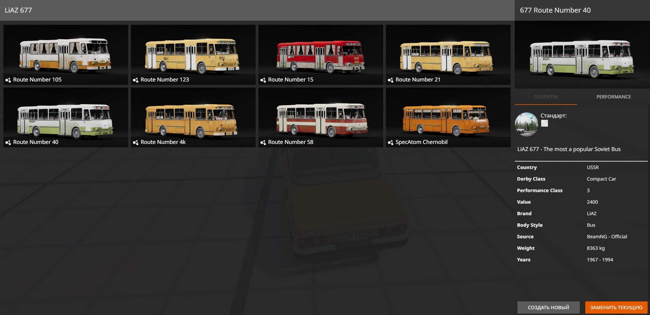Viewport: 650px width, 315px height.
Task: Click config icon beside Route Number 40
Action: [x=8, y=142]
